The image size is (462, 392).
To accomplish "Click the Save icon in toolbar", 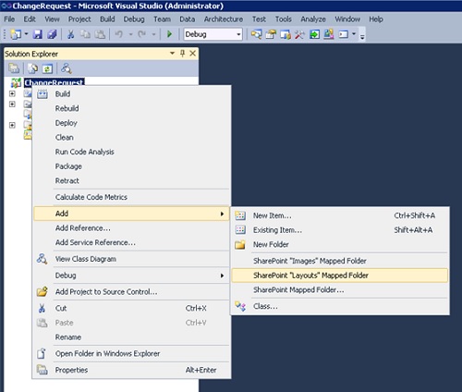I will 38,34.
